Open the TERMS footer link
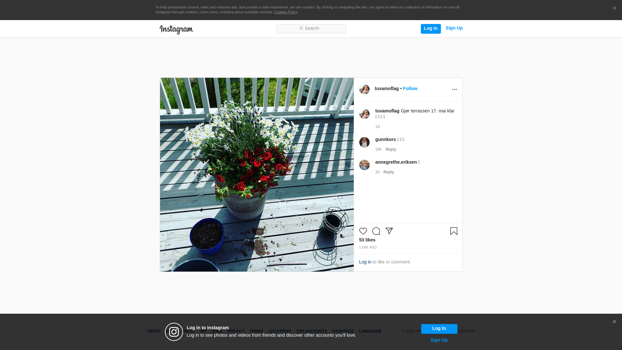 [x=256, y=331]
